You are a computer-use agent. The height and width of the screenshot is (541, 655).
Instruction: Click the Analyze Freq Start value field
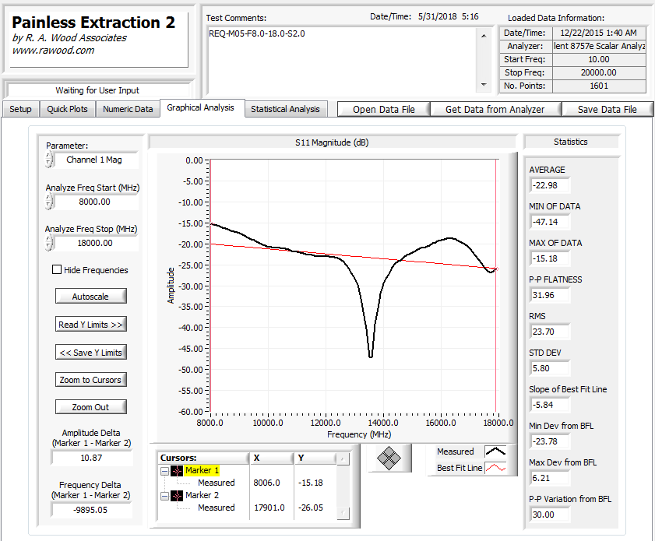pos(95,202)
